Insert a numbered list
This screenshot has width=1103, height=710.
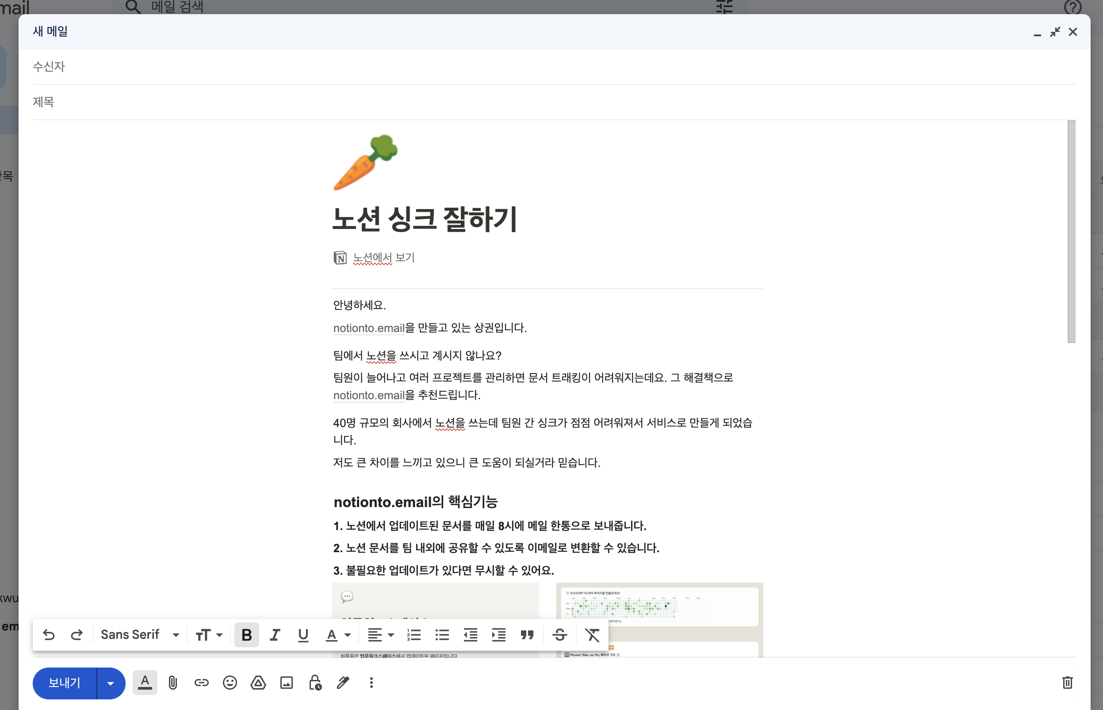414,634
